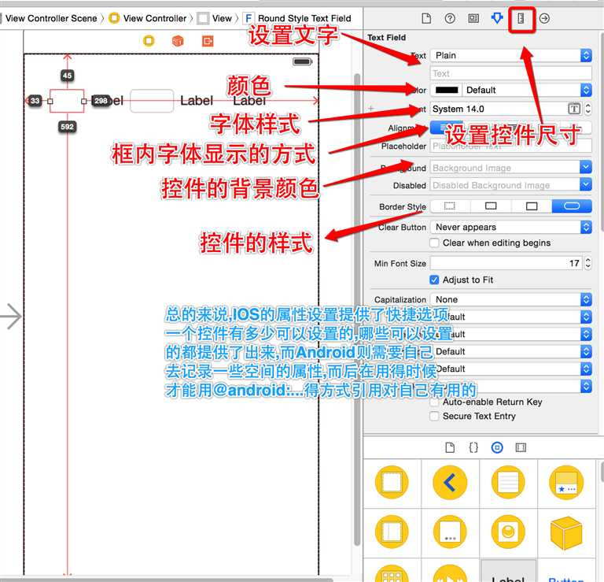The height and width of the screenshot is (582, 604).
Task: Select Page View Controller library object
Action: 450,532
